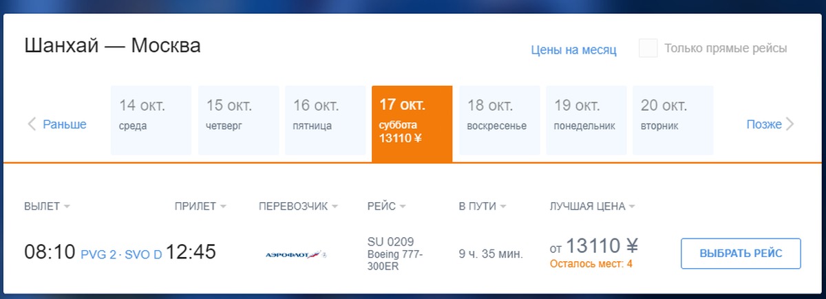Click the PVG 2 · SVO D airport link
826x299 pixels.
pos(121,254)
